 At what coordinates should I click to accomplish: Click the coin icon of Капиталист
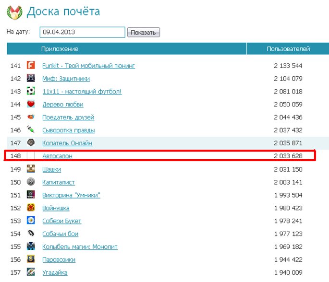point(31,182)
